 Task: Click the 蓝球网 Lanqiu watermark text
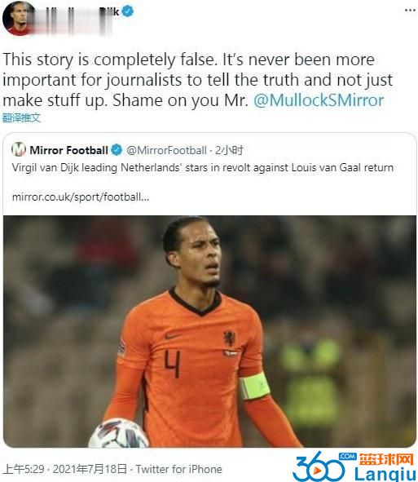pos(385,467)
